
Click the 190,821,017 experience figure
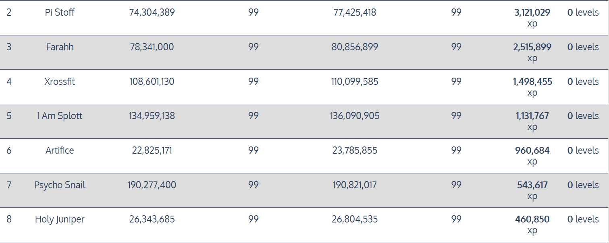pos(355,185)
